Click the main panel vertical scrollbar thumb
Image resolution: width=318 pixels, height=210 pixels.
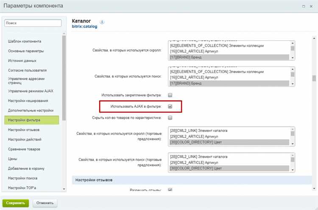[314, 78]
